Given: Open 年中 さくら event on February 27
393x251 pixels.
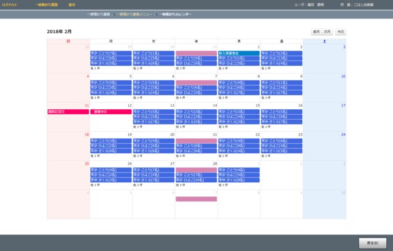Looking at the screenshot, I should (154, 180).
